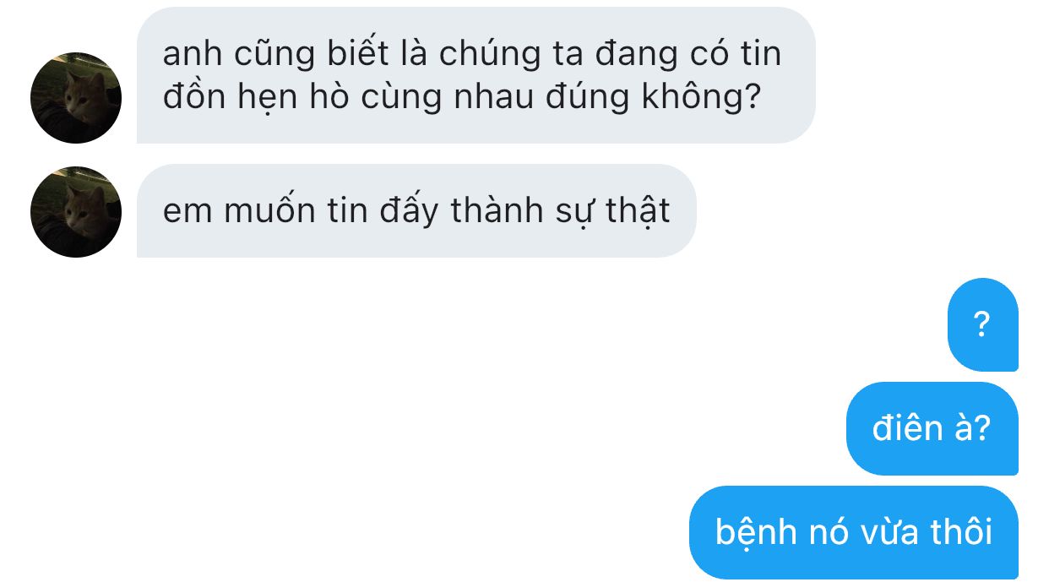Select the gray bubble starting "anh cũng biết"
The width and height of the screenshot is (1049, 582).
[x=476, y=75]
